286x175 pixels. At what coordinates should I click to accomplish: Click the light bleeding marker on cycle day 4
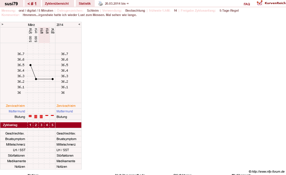click(47, 115)
